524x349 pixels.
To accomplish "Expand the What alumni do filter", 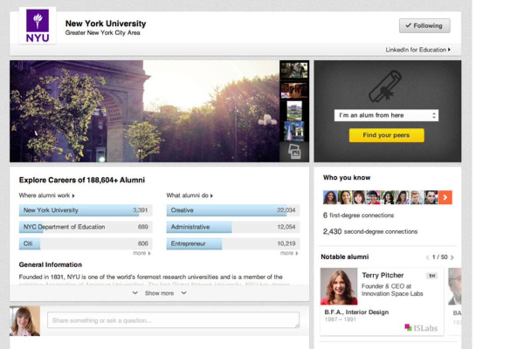I will click(x=190, y=196).
